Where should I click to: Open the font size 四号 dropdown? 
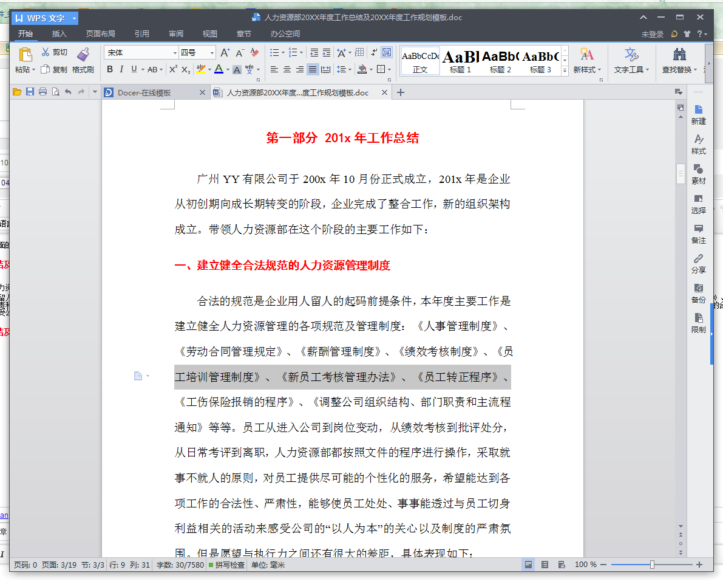[x=212, y=53]
